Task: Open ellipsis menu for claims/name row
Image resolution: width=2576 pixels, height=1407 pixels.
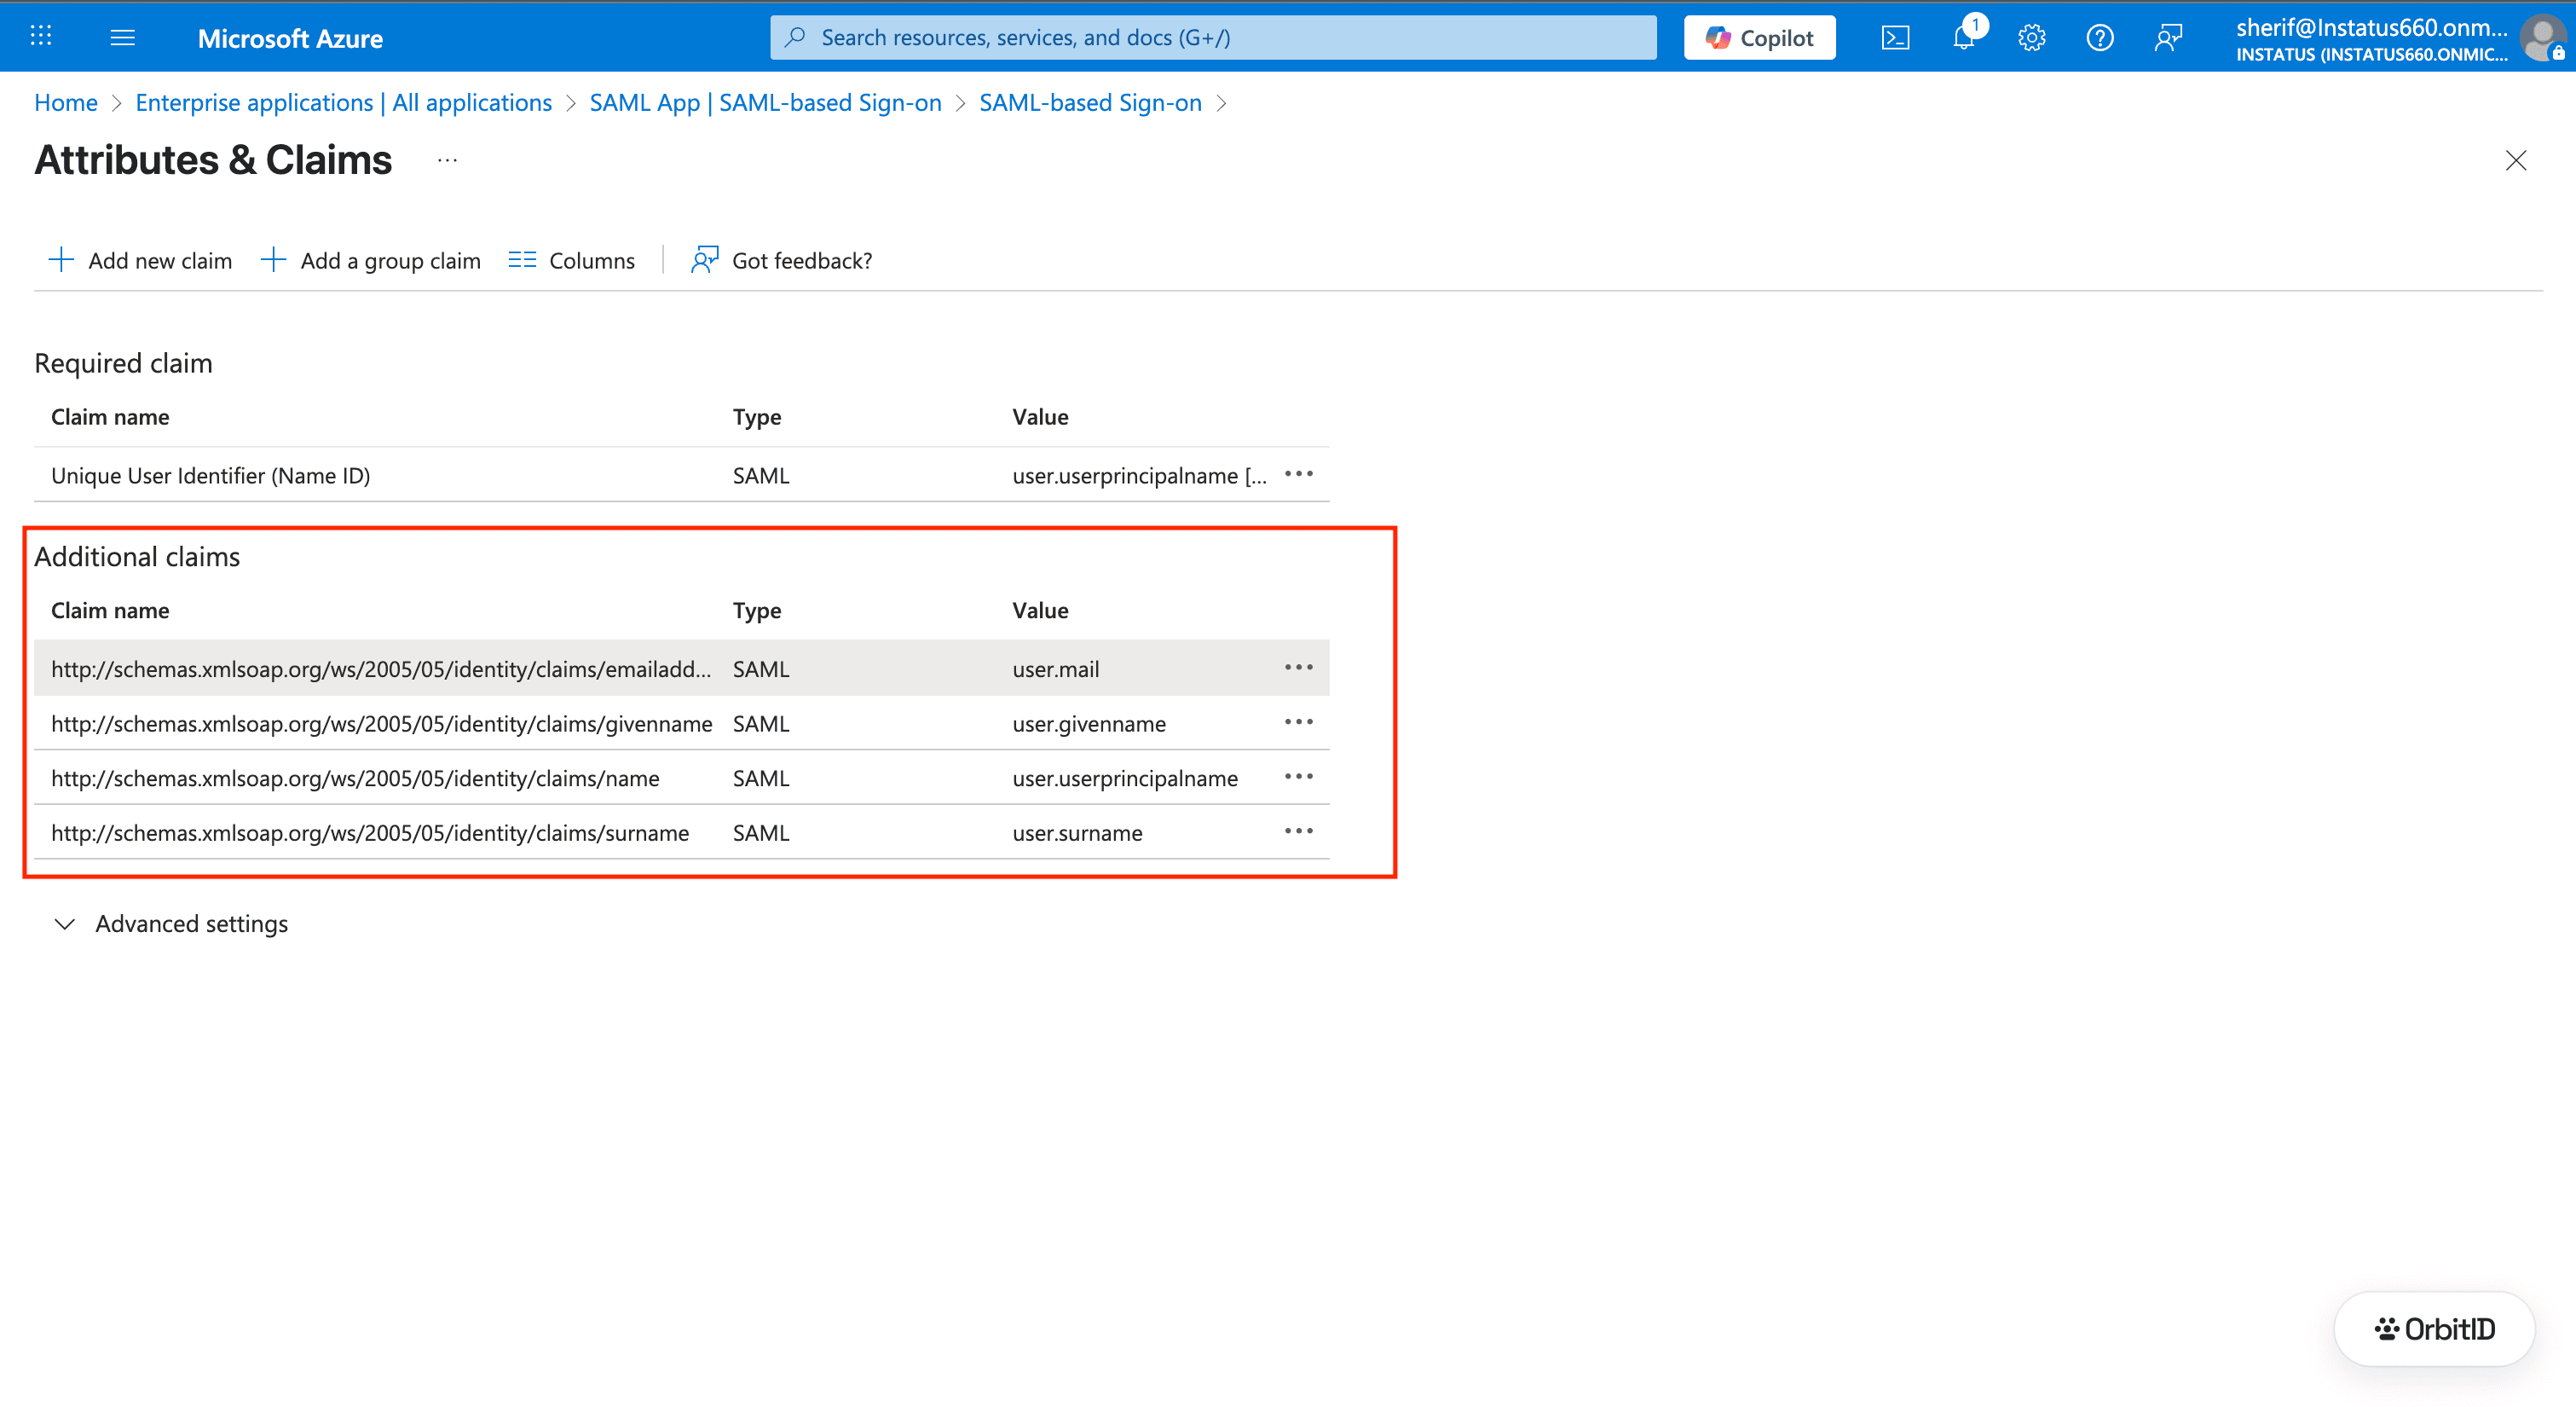Action: coord(1298,777)
